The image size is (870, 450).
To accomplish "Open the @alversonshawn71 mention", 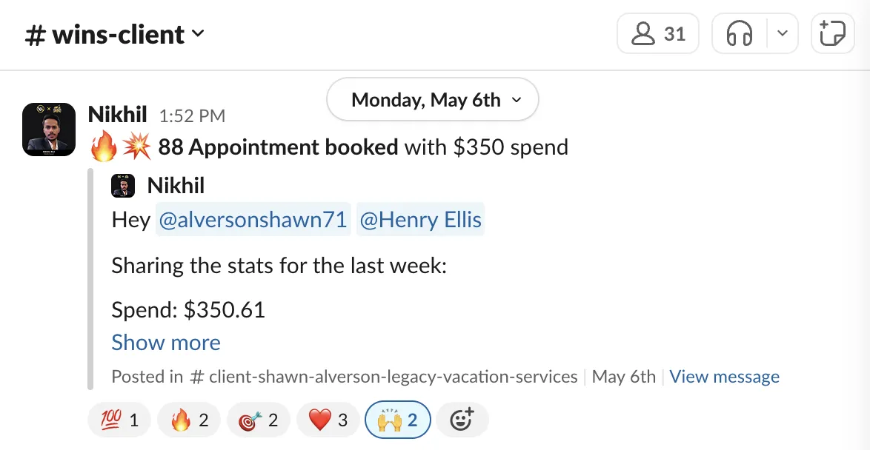I will coord(253,220).
